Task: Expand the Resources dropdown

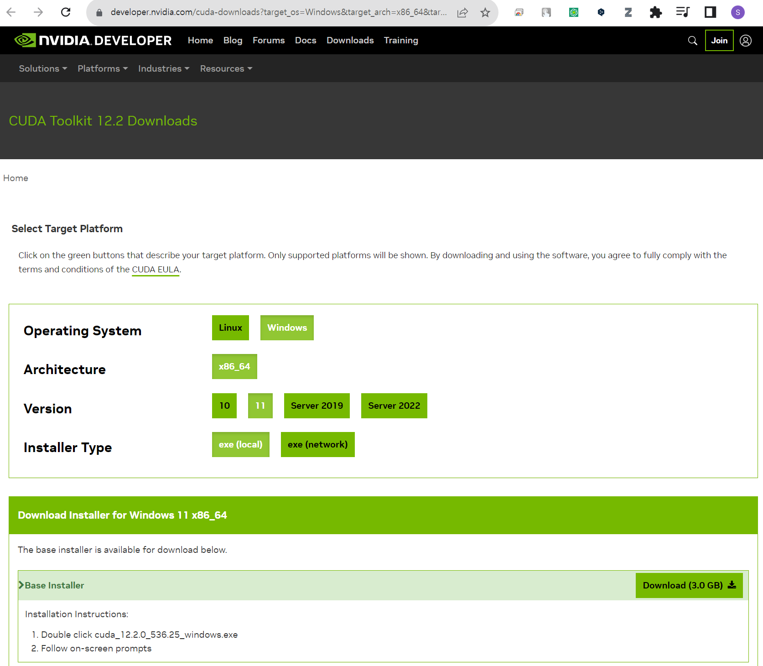Action: pyautogui.click(x=226, y=68)
